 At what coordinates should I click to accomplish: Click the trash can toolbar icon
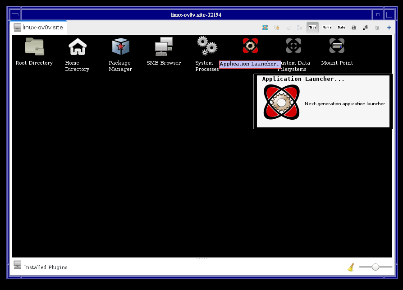[377, 28]
